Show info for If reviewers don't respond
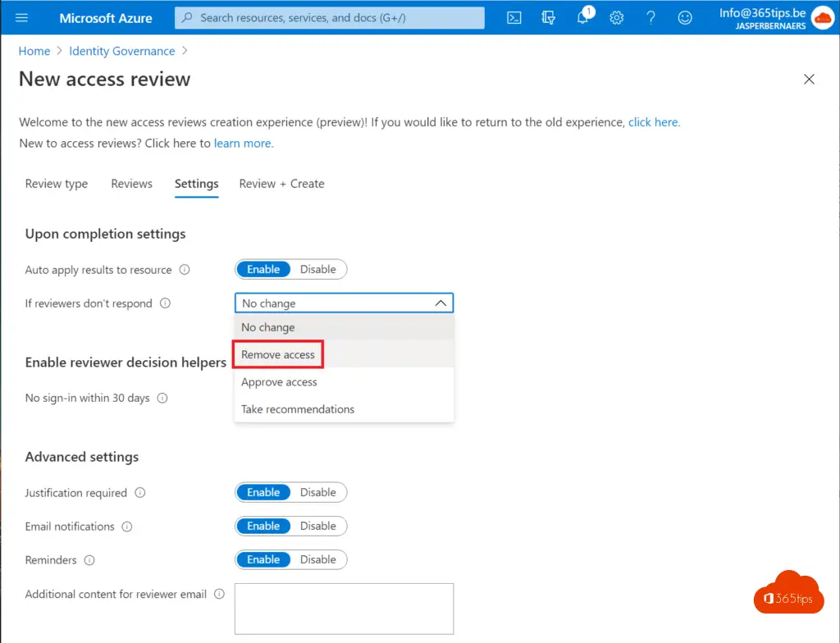Image resolution: width=840 pixels, height=643 pixels. pos(165,303)
